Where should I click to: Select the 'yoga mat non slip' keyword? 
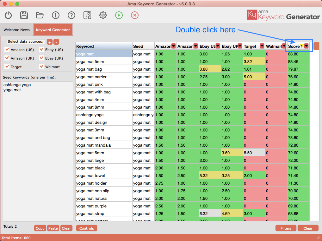(x=104, y=191)
